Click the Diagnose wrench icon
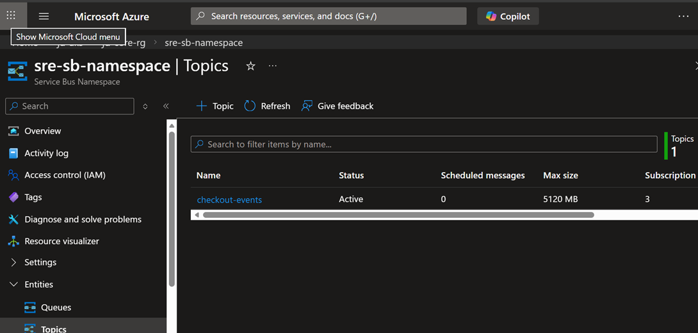Viewport: 698px width, 333px height. [x=14, y=219]
